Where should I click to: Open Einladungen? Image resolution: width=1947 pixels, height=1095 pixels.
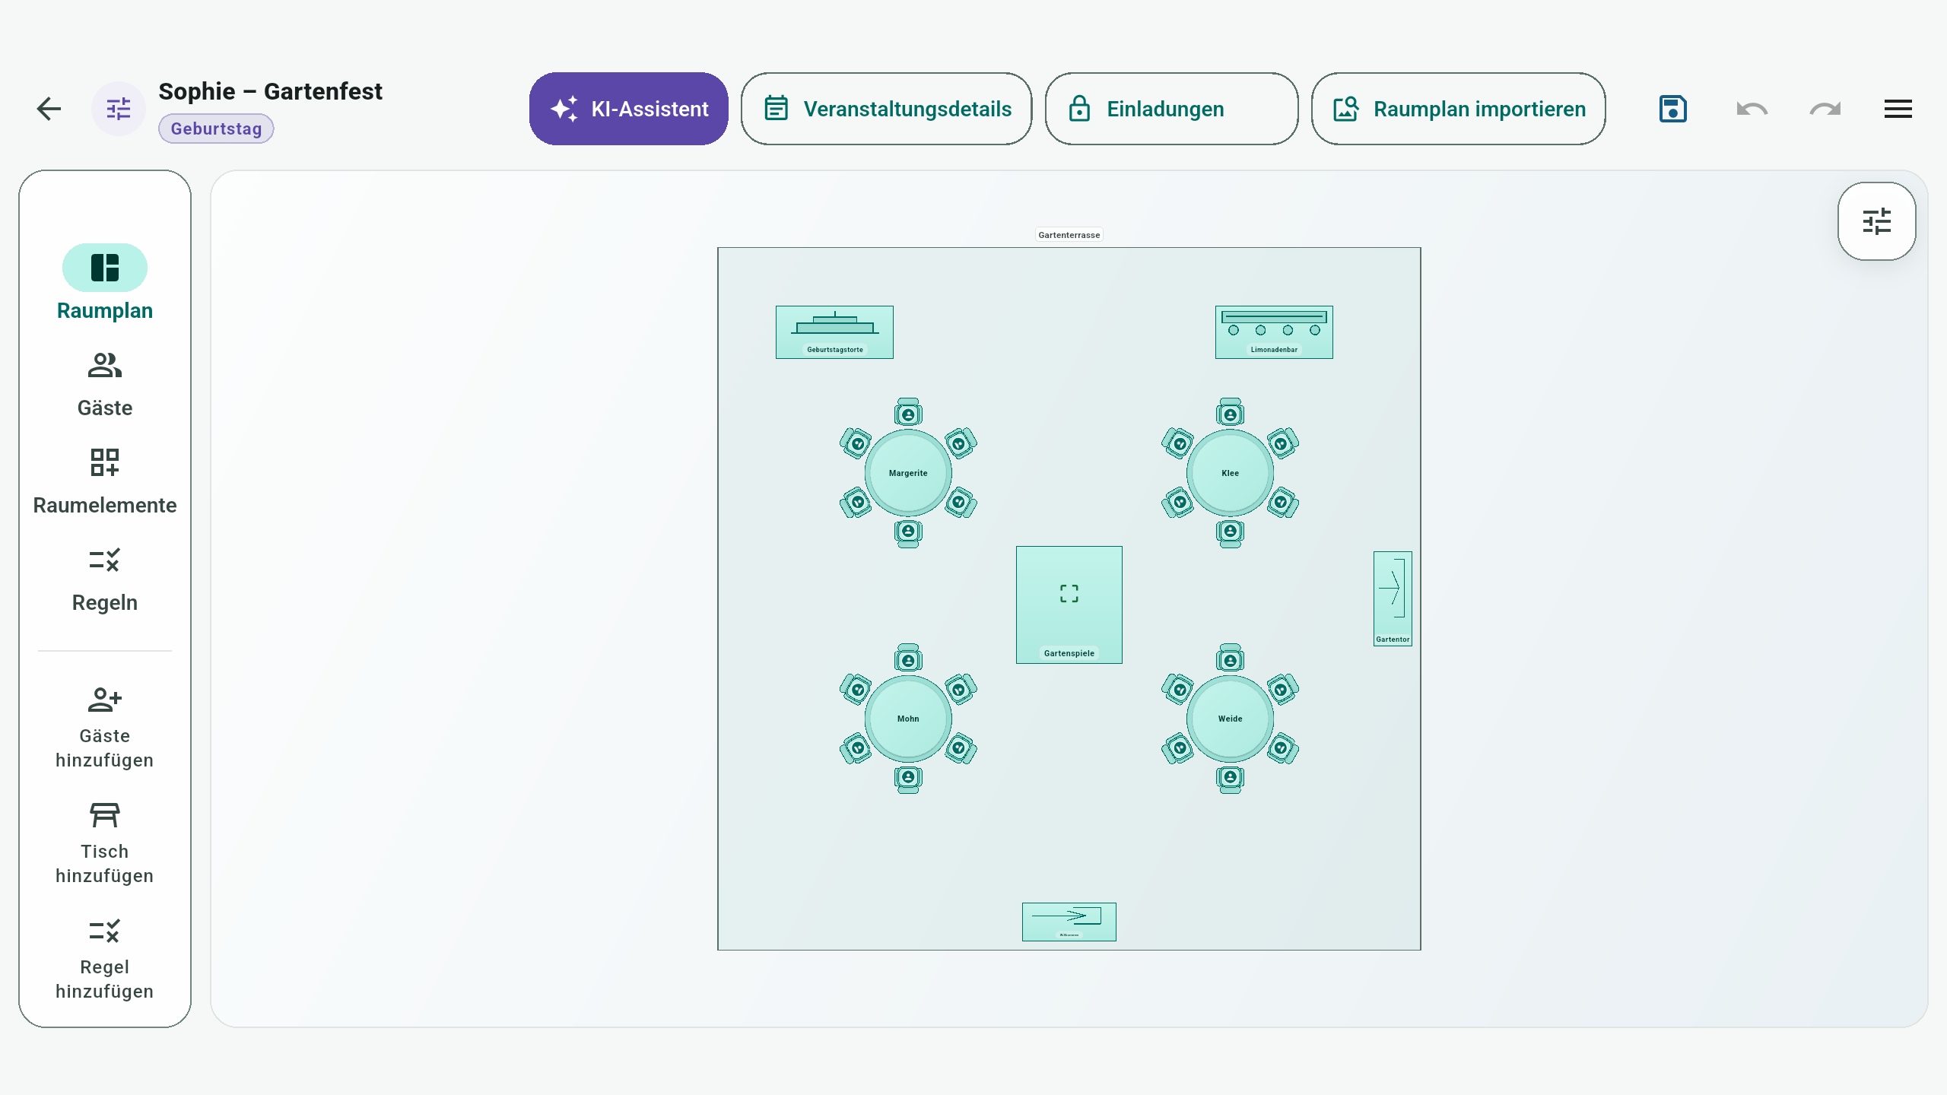1172,109
